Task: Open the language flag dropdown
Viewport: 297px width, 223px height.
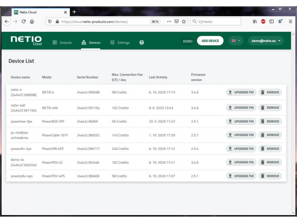Action: point(236,41)
